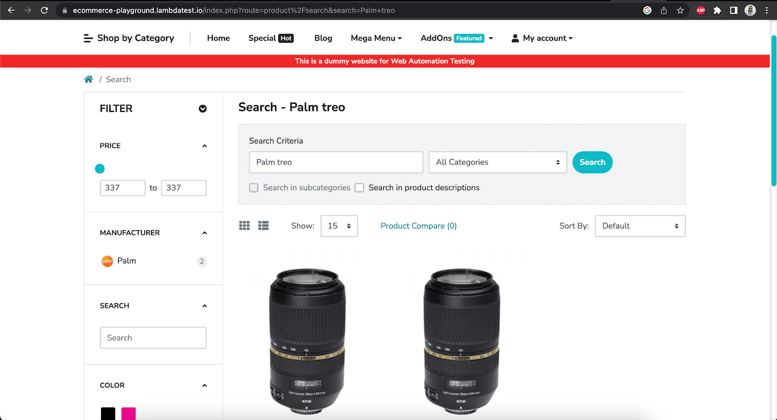Screen dimensions: 777x420
Task: Click the share page icon
Action: pyautogui.click(x=664, y=10)
